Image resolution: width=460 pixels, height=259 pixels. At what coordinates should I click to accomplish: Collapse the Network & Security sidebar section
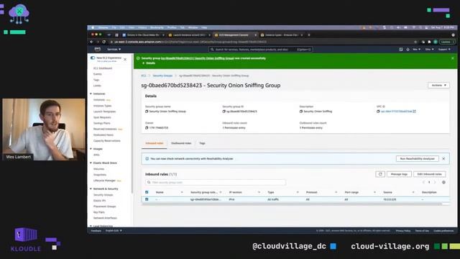click(91, 188)
